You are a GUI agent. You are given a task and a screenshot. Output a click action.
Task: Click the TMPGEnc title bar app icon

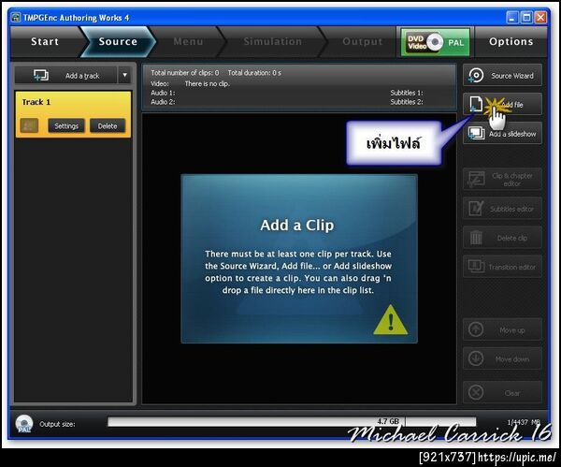(16, 17)
